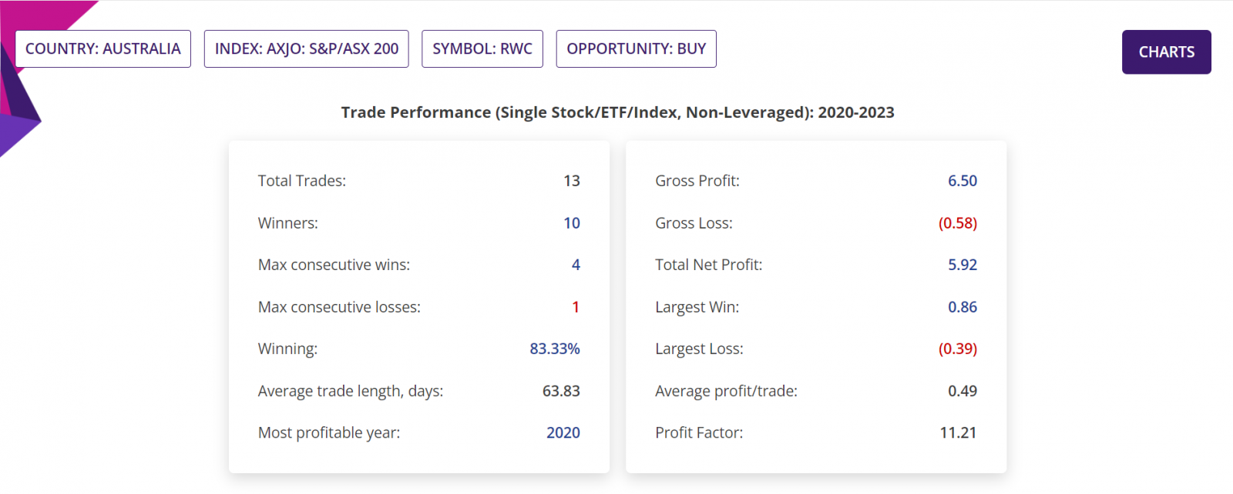Select the OPPORTUNITY: BUY tag
The image size is (1233, 494).
pyautogui.click(x=637, y=48)
